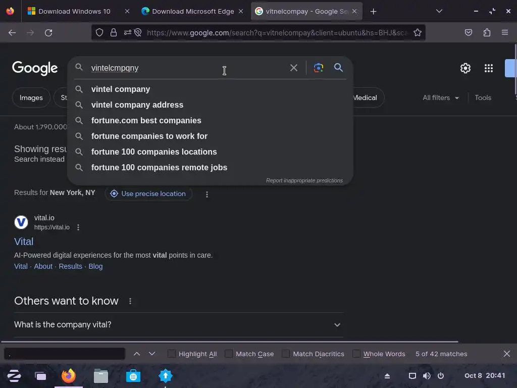Open Software store from taskbar
Viewport: 517px width, 388px height.
pos(133,376)
